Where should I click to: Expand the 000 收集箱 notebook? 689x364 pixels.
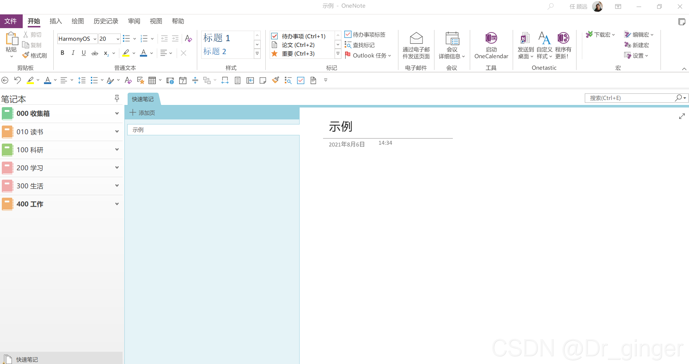click(117, 113)
